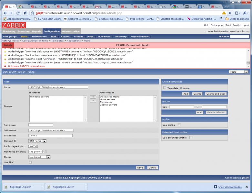Click the In Groups list scrollbar
The height and width of the screenshot is (193, 252).
[x=85, y=108]
